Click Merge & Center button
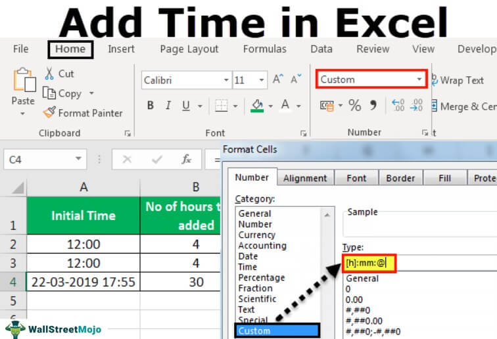This screenshot has height=339, width=497. tap(464, 106)
